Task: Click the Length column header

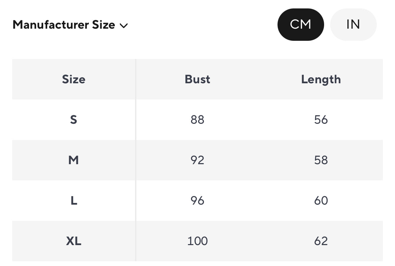Action: (x=321, y=80)
